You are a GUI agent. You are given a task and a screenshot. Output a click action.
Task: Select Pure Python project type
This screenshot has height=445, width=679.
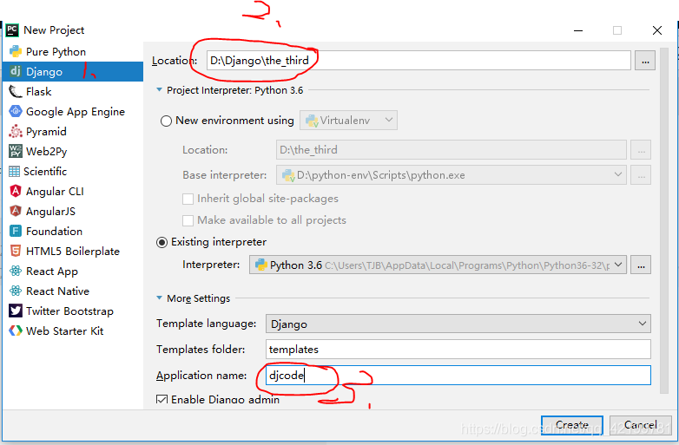[x=73, y=51]
